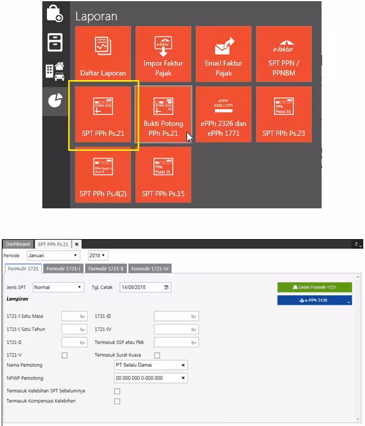This screenshot has height=426, width=365.
Task: Click the pie chart Laporan sidebar icon
Action: coord(55,101)
